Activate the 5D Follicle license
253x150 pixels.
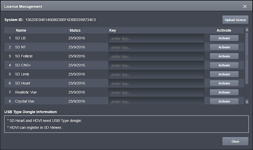tap(224, 56)
